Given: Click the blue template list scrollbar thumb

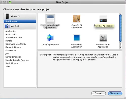Looking at the screenshot, I should pyautogui.click(x=121, y=28).
